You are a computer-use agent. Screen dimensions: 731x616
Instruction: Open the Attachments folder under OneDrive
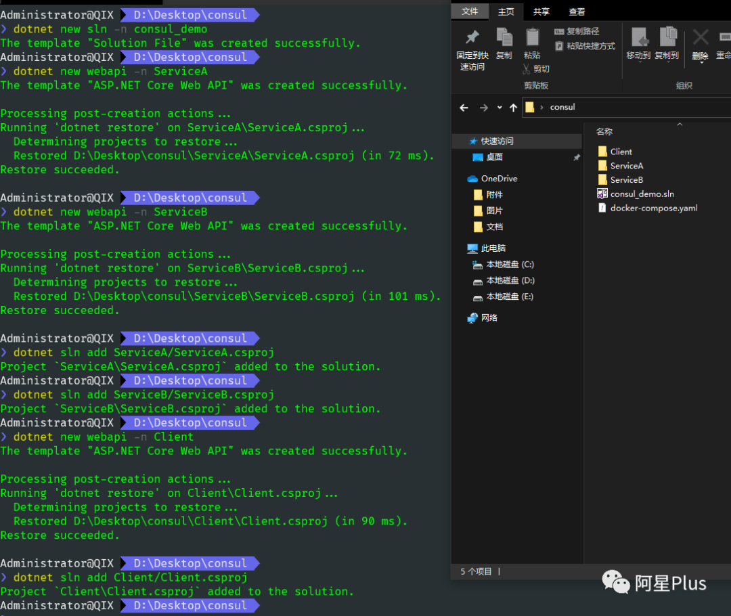[x=495, y=194]
